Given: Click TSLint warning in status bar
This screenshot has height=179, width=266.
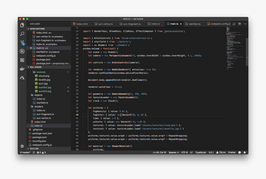Looking at the screenshot, I should [221, 152].
